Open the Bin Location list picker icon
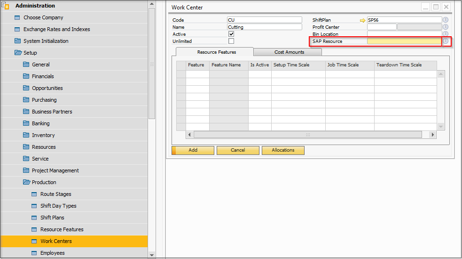The image size is (462, 259). tap(446, 34)
